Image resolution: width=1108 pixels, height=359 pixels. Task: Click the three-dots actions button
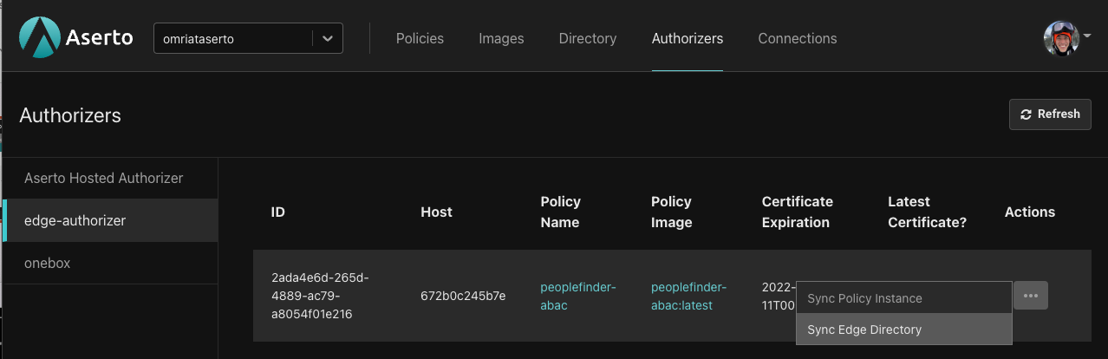[1030, 296]
